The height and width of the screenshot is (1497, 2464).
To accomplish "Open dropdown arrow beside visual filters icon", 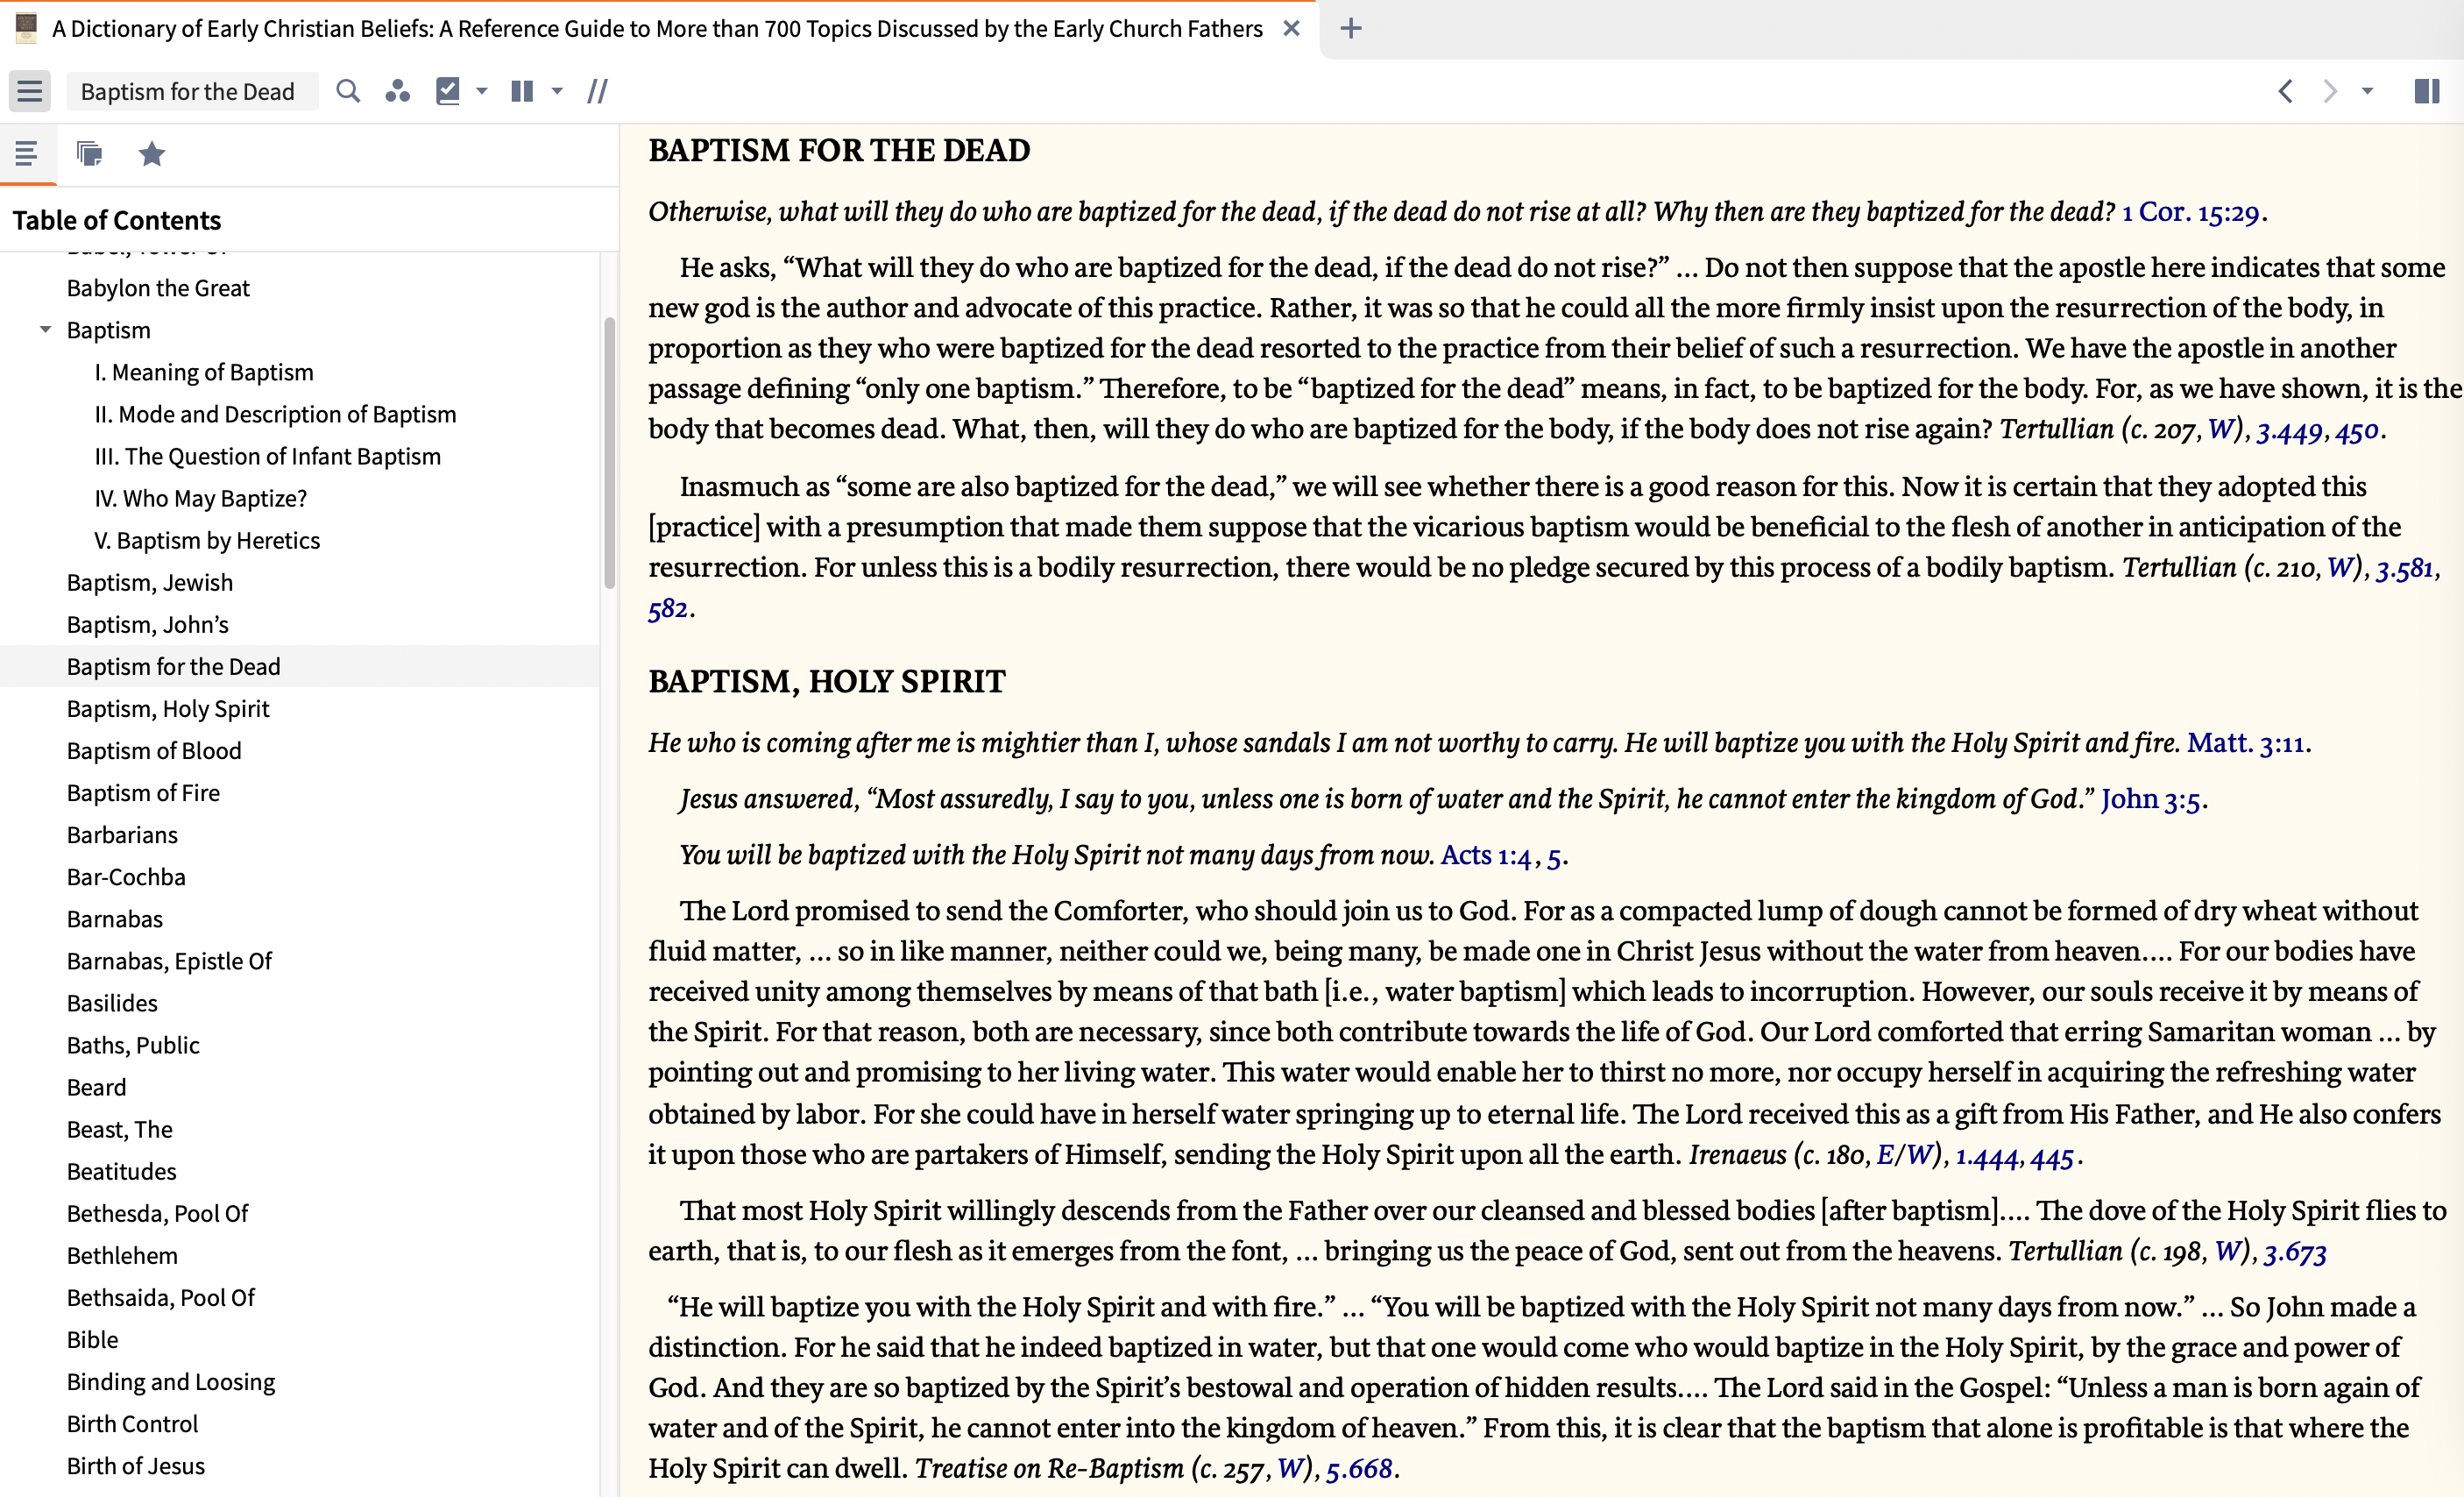I will [x=482, y=91].
